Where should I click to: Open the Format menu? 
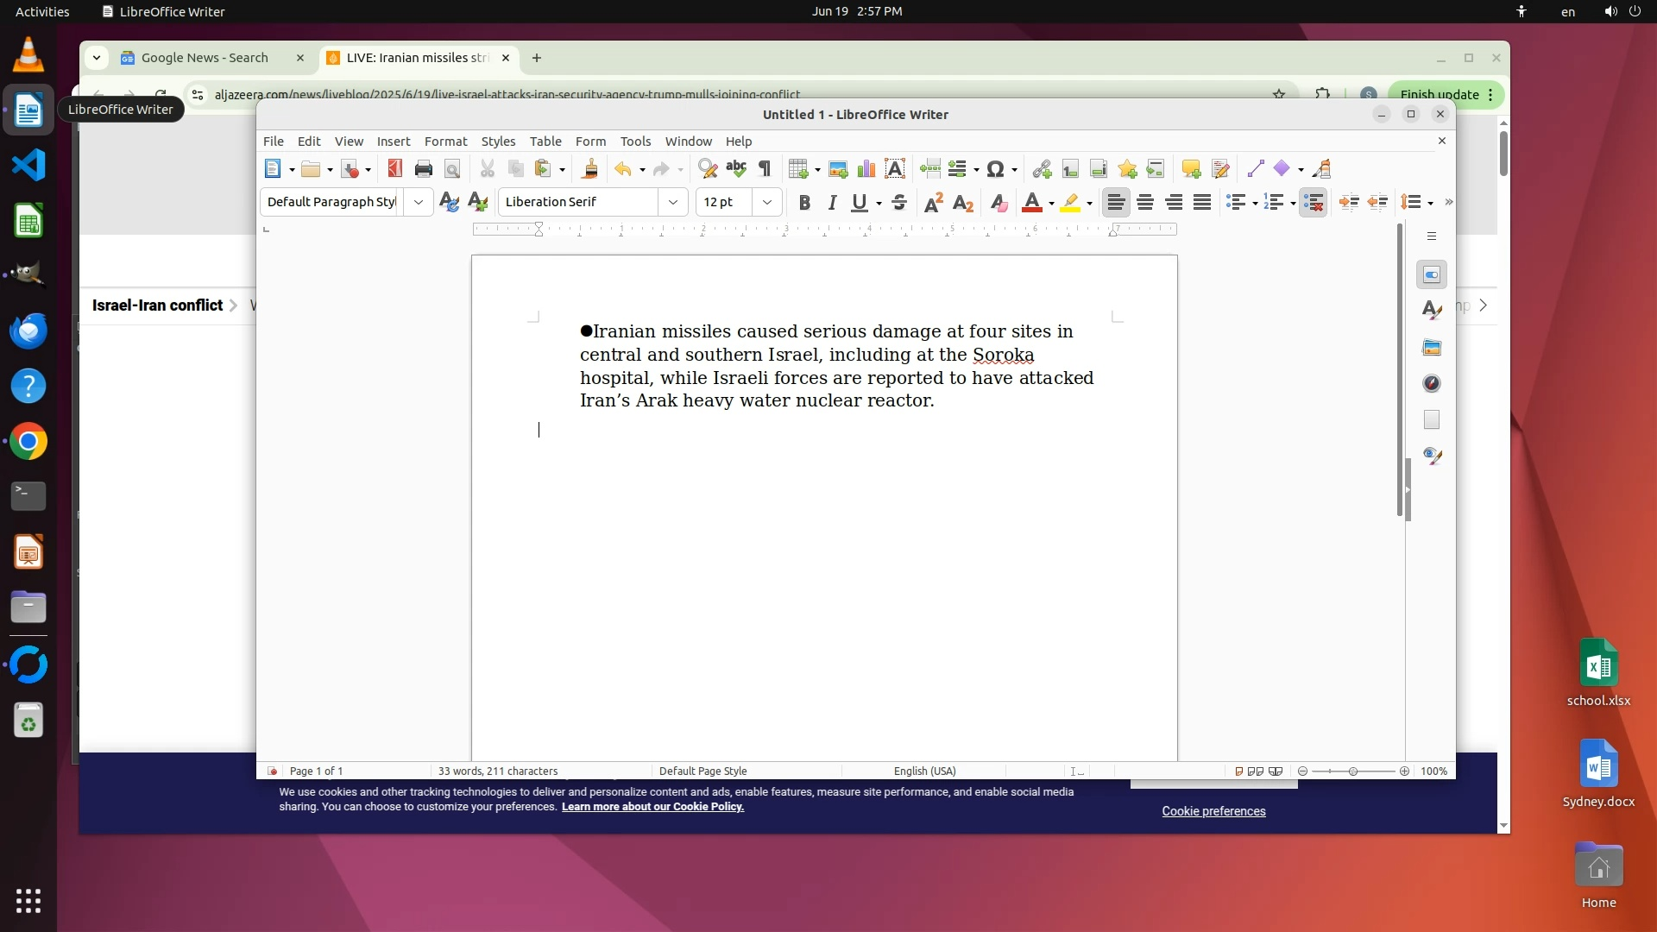tap(445, 142)
